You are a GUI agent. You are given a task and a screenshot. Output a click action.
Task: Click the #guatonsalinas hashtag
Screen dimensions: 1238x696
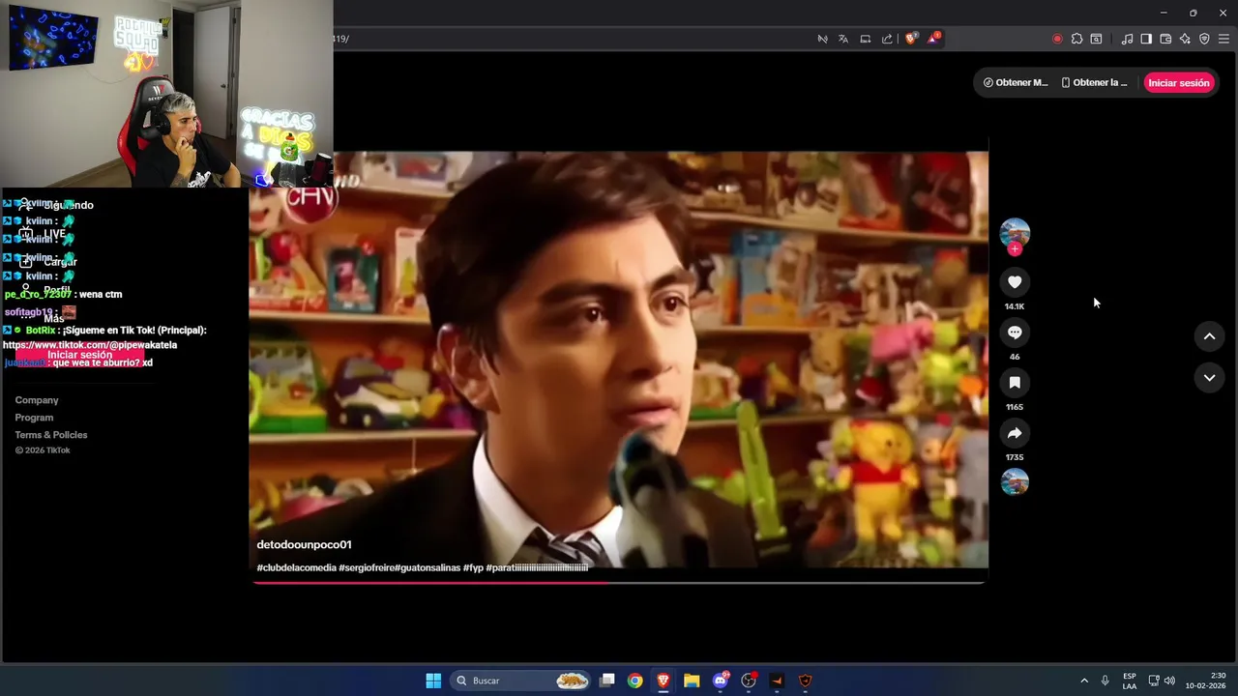[x=427, y=568]
